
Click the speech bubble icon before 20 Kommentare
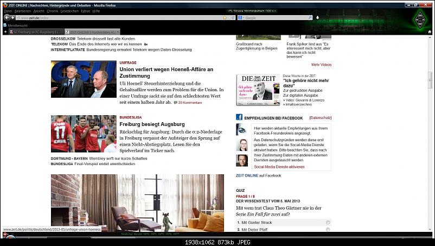[175, 103]
